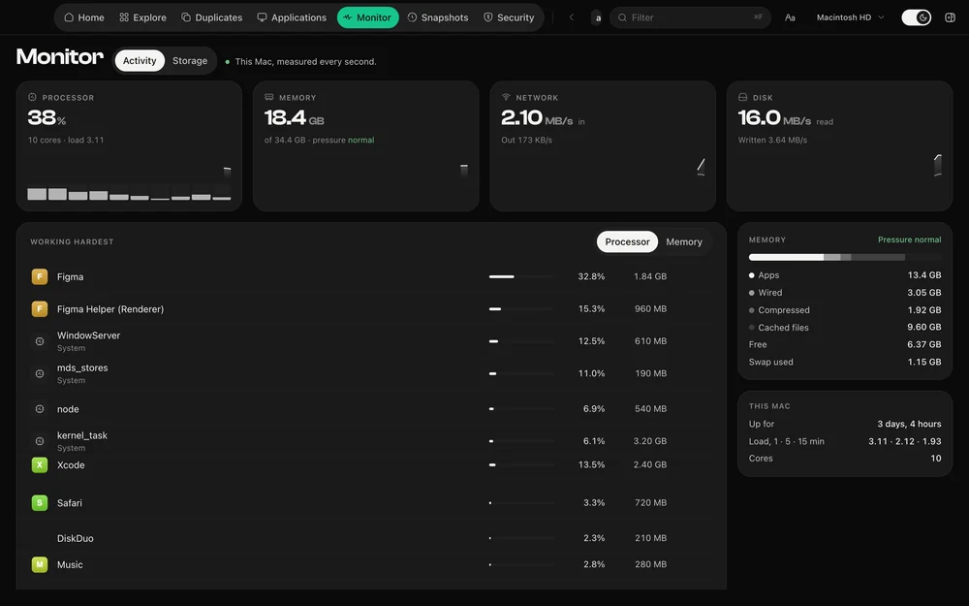This screenshot has width=969, height=606.
Task: Click the Figma Helper CPU usage bar
Action: pos(521,308)
